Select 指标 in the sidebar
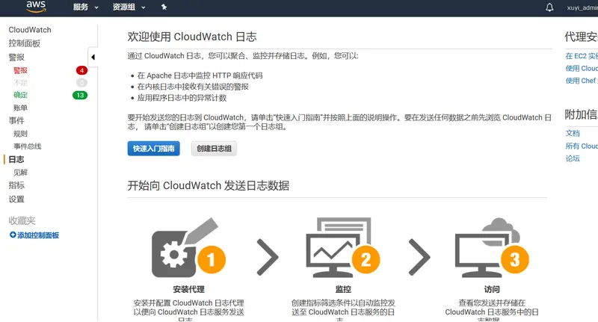The width and height of the screenshot is (598, 322). (x=16, y=185)
